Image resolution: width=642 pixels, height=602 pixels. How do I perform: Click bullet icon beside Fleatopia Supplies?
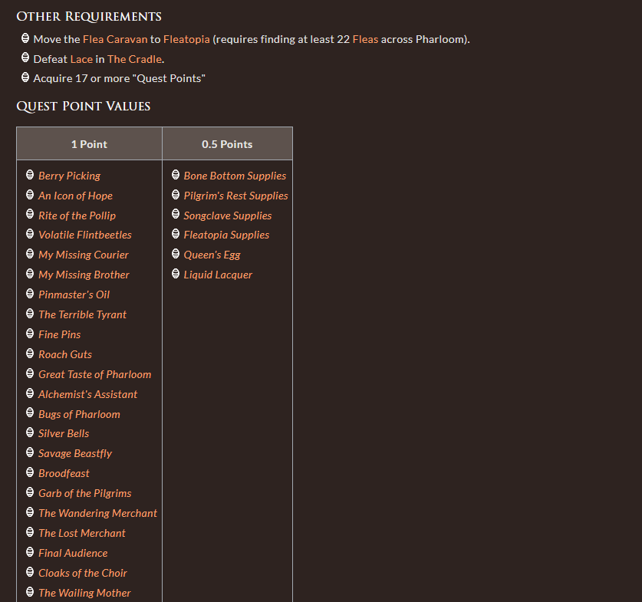[x=176, y=234]
